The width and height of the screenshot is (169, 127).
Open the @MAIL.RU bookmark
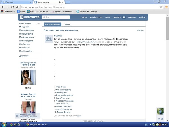click(38, 12)
